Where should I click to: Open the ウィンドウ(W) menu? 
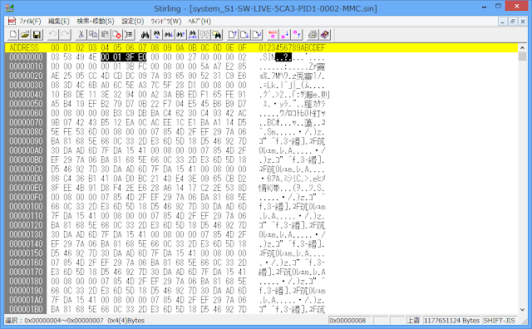click(x=166, y=22)
